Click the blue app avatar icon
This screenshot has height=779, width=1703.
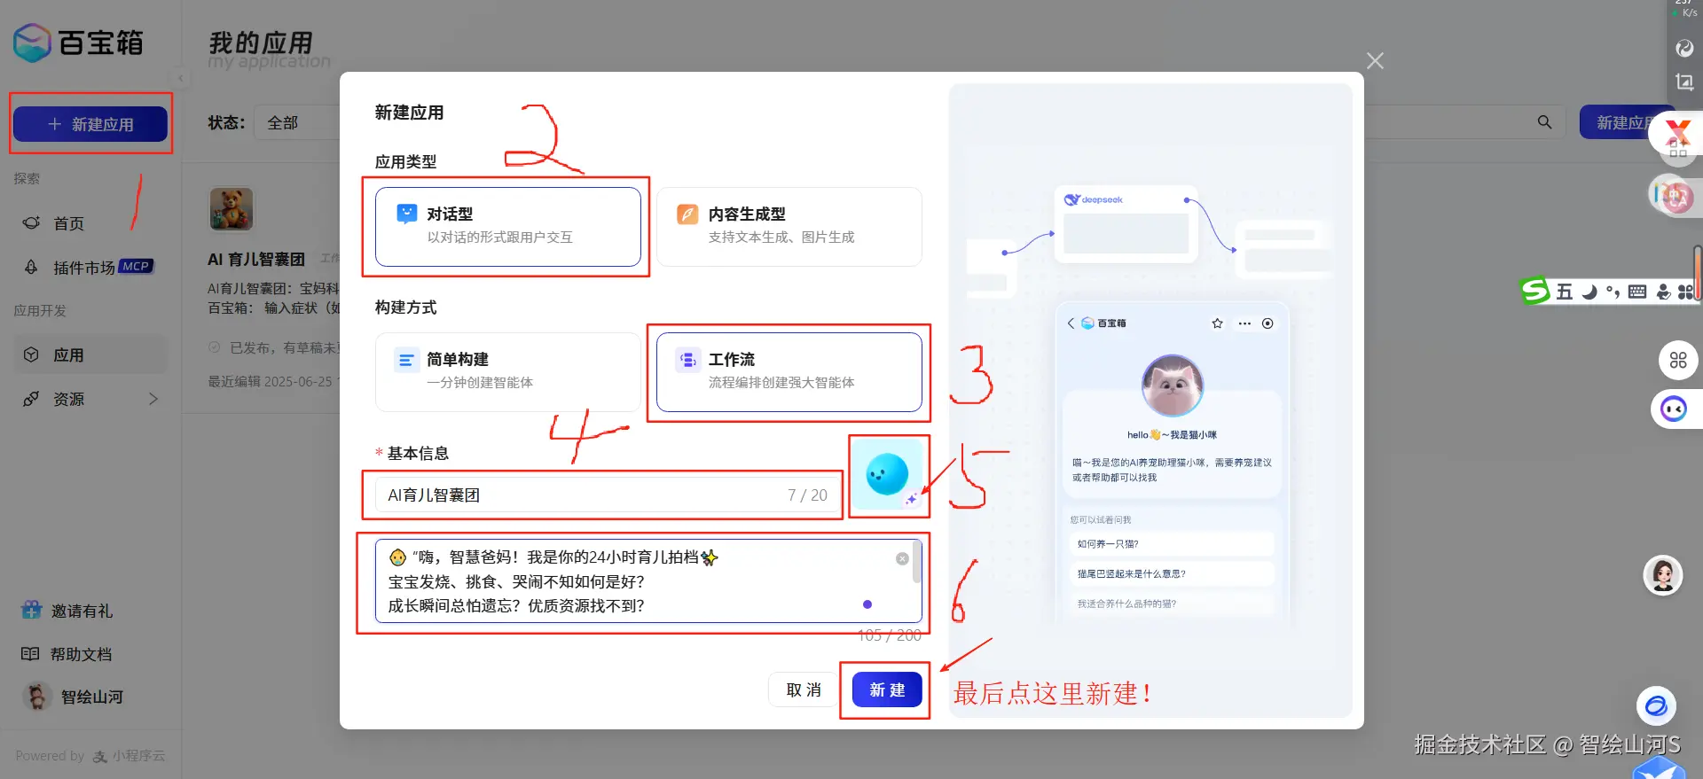click(x=887, y=474)
